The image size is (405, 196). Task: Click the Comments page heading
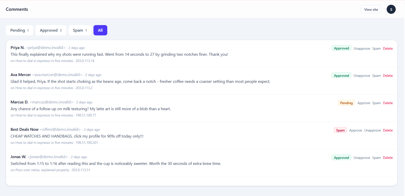tap(17, 9)
